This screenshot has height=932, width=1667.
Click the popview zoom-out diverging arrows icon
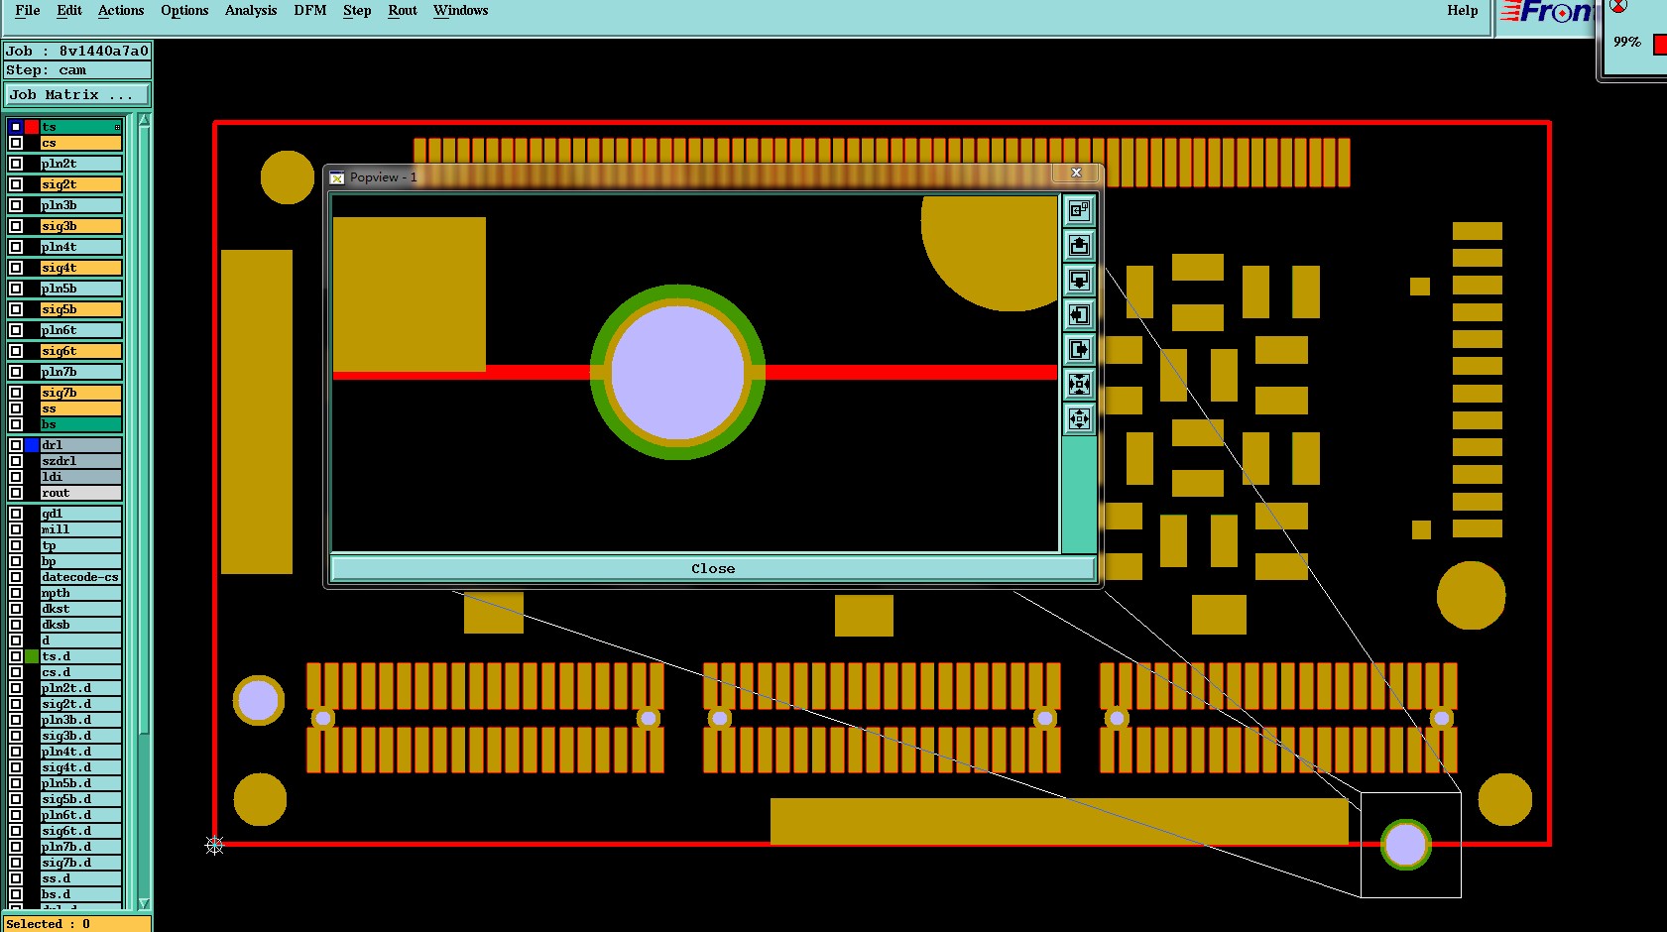[x=1079, y=418]
